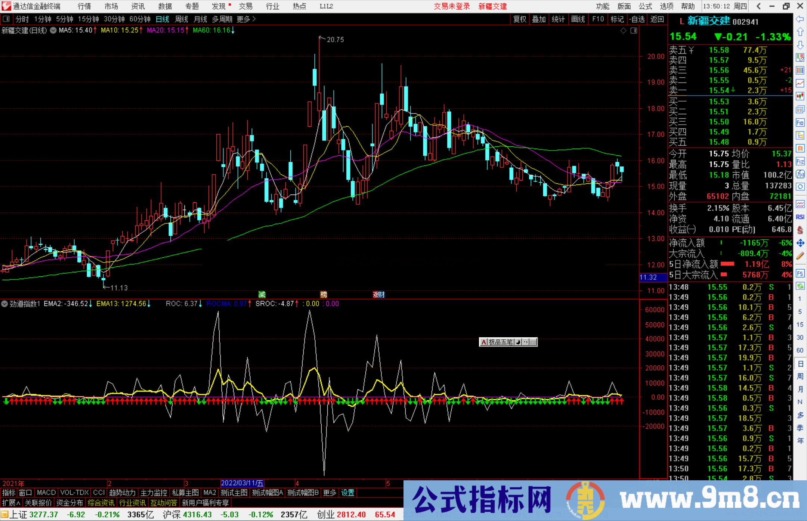
Task: Switch to 60分钟 timeframe toggle
Action: [x=140, y=19]
